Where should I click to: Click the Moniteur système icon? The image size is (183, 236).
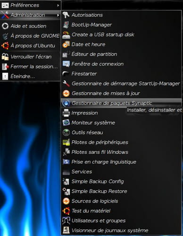click(x=66, y=123)
